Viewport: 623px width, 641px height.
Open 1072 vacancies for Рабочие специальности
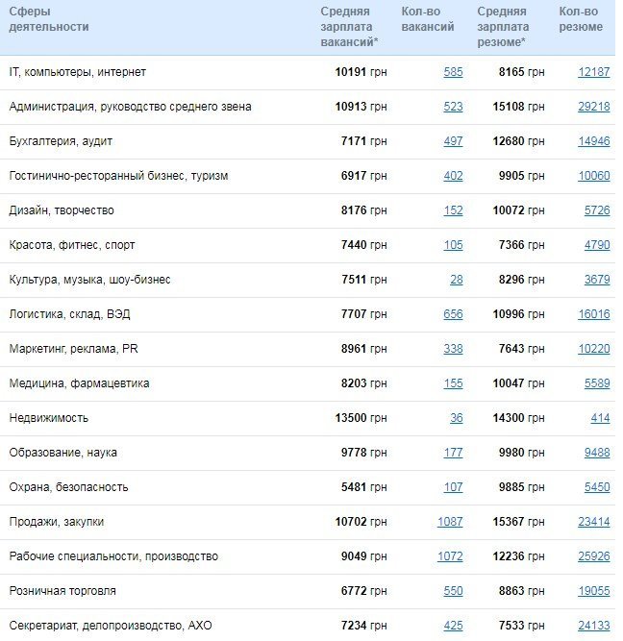tap(450, 556)
